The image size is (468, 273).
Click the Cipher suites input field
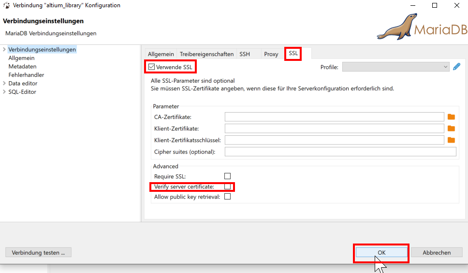tap(340, 152)
